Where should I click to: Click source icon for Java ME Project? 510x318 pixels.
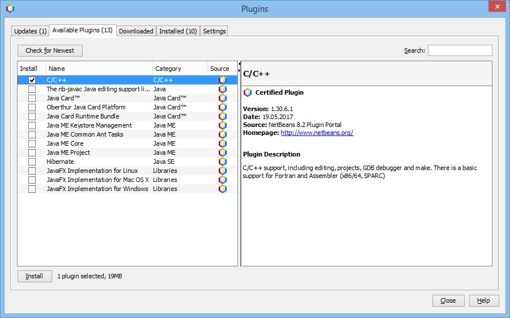pyautogui.click(x=222, y=152)
